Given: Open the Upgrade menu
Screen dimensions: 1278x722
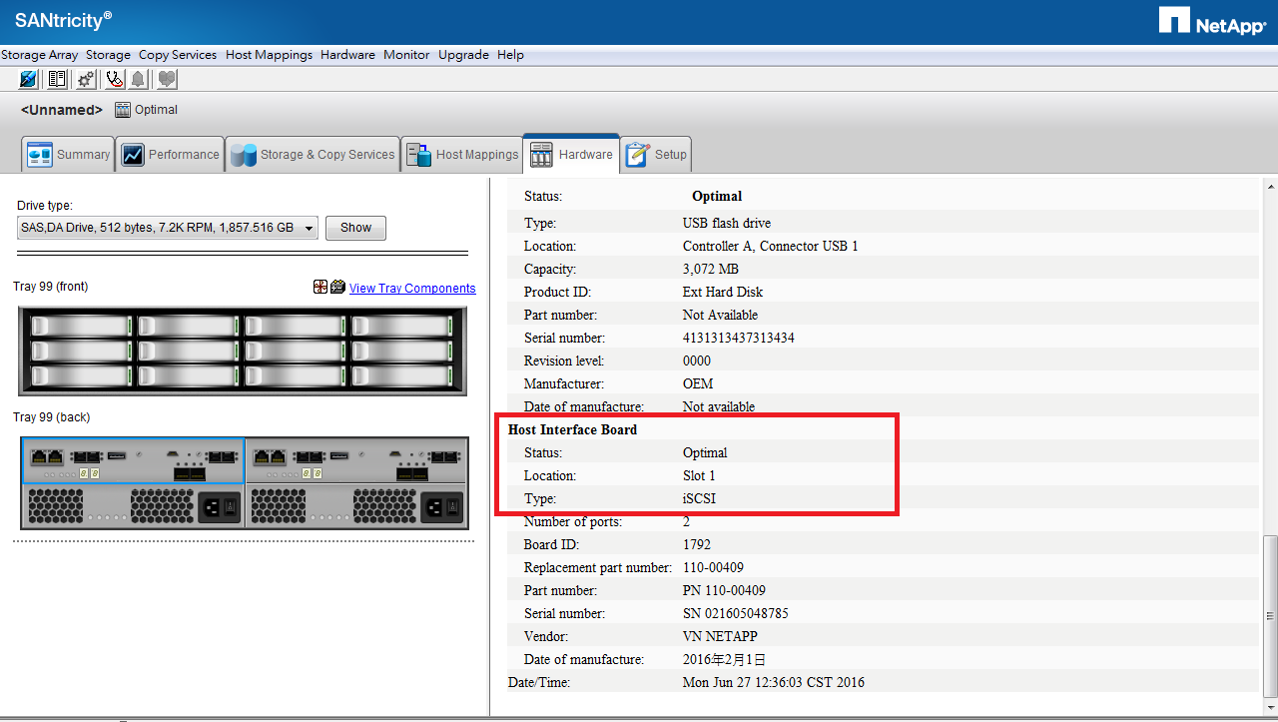Looking at the screenshot, I should [463, 55].
